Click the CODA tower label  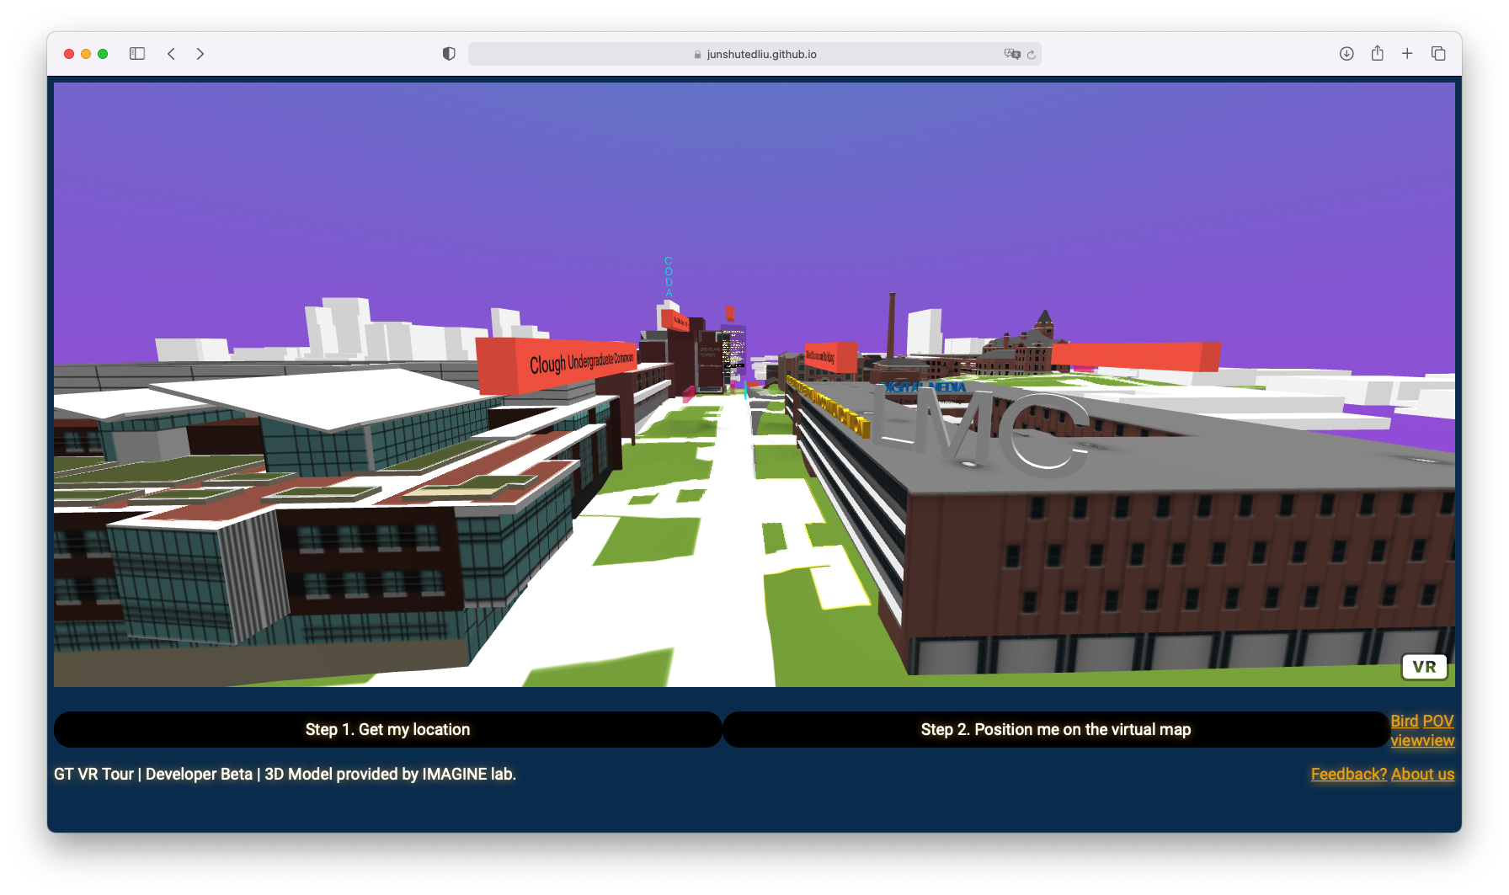pos(669,277)
